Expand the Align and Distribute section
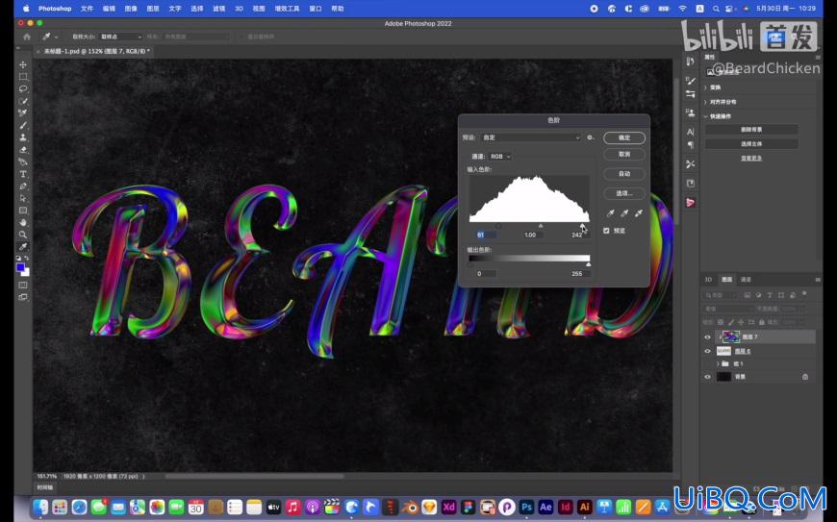Screen dimensions: 837x522 706,102
